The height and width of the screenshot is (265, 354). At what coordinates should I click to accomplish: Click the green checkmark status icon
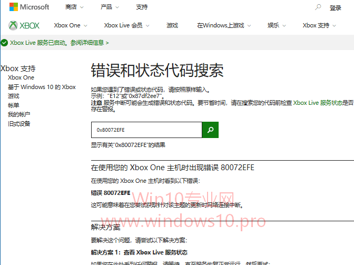point(4,43)
